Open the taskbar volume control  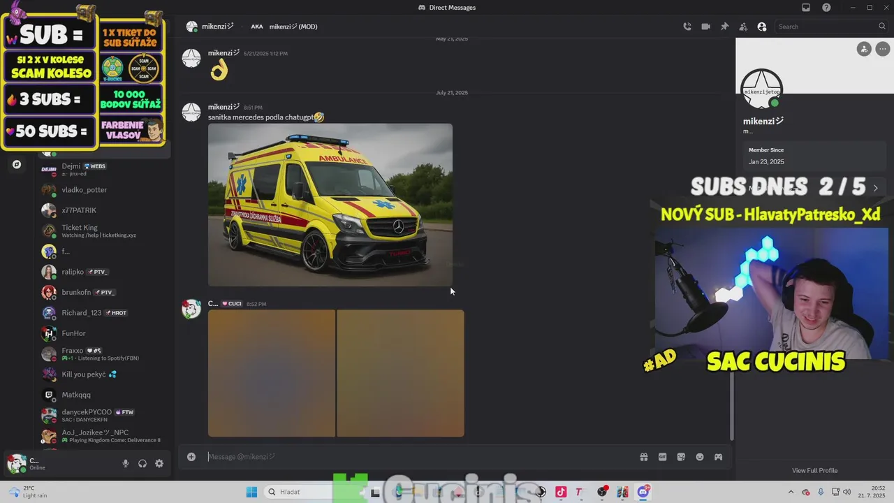click(848, 492)
